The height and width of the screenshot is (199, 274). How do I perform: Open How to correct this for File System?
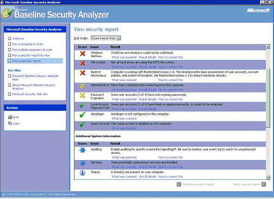[x=171, y=67]
